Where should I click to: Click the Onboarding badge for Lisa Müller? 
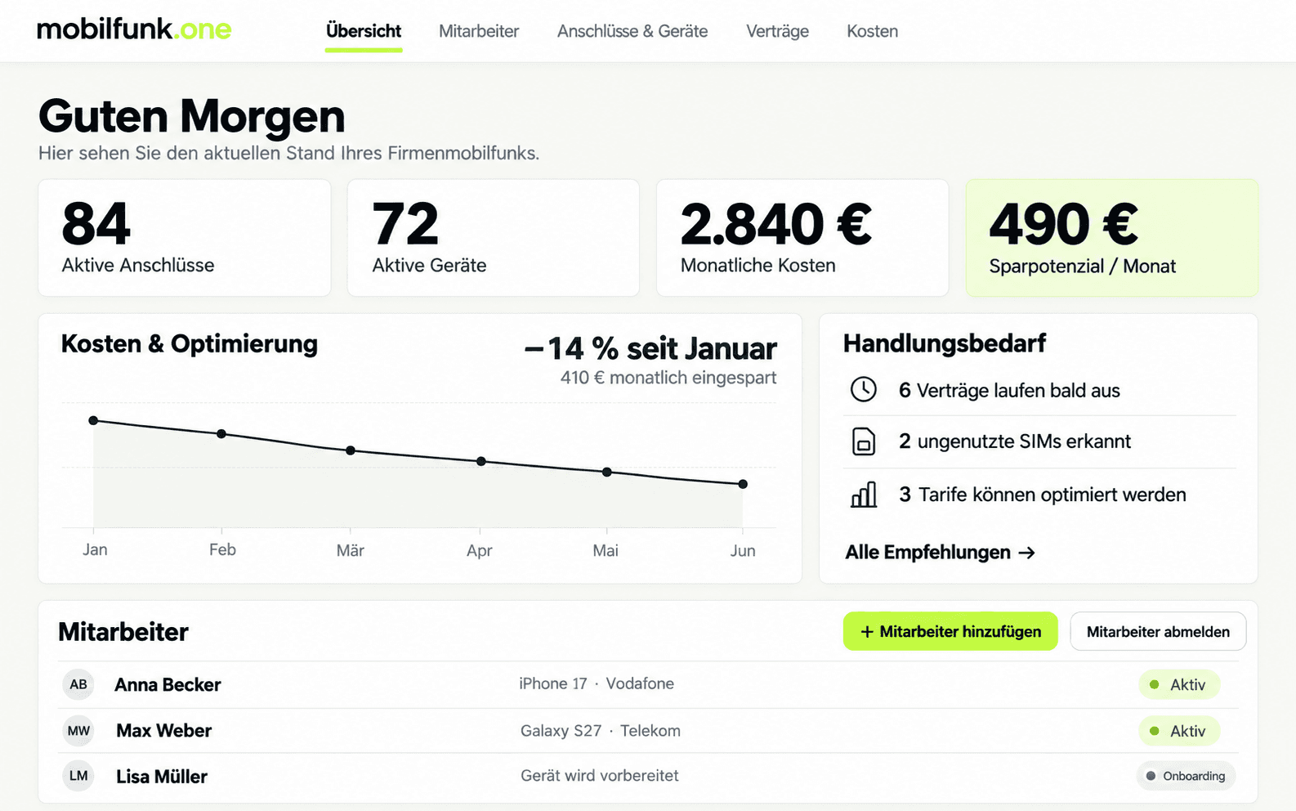coord(1186,776)
